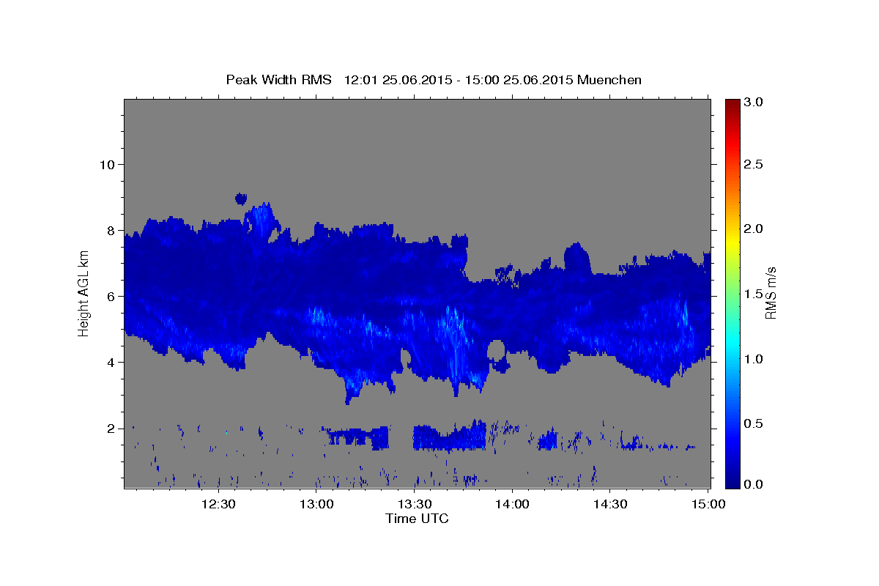
Task: Click the colorbar value 0.0
Action: [754, 484]
